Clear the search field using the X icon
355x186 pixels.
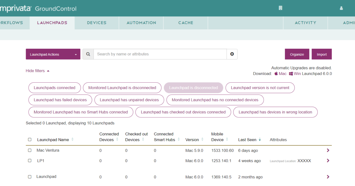(x=232, y=54)
